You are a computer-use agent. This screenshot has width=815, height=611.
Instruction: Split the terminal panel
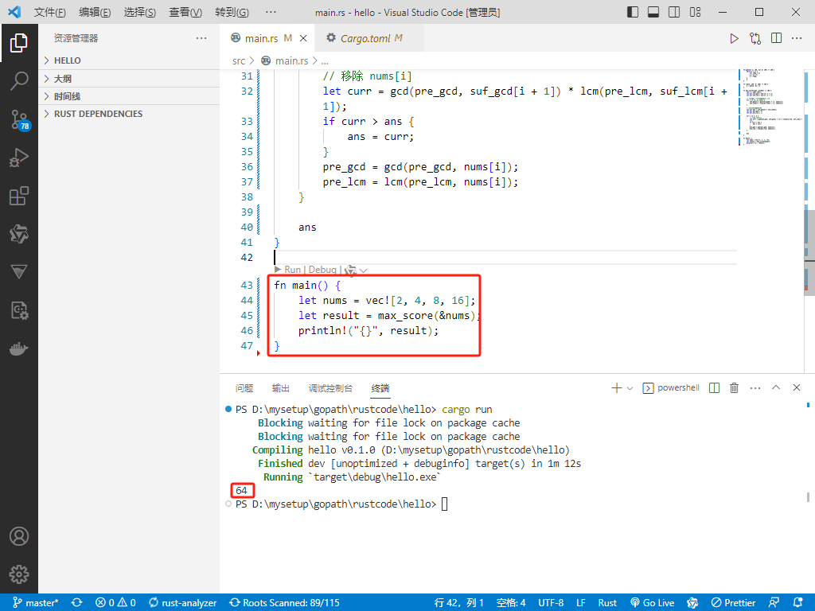(714, 388)
